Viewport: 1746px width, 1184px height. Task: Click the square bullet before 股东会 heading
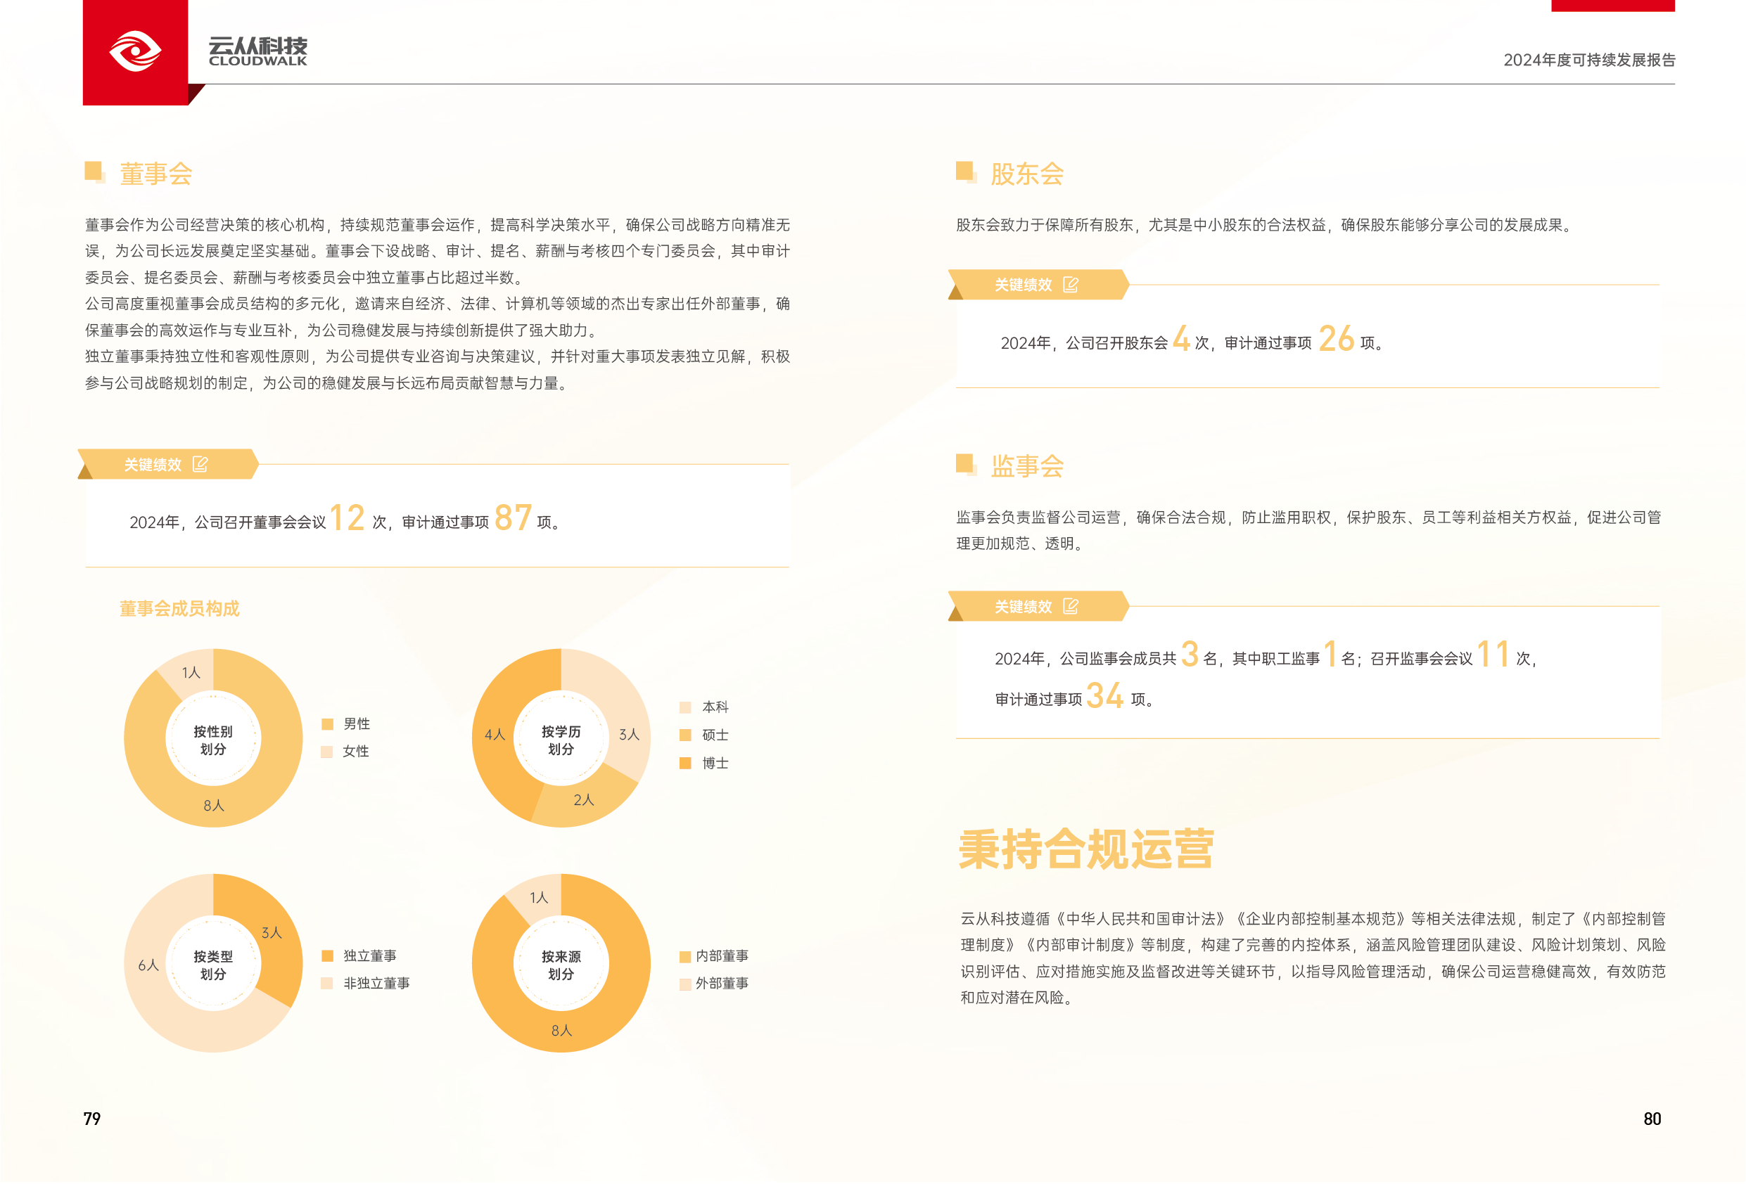964,171
